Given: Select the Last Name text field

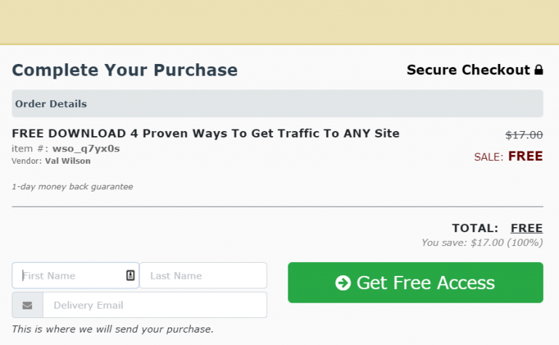Looking at the screenshot, I should coord(203,275).
